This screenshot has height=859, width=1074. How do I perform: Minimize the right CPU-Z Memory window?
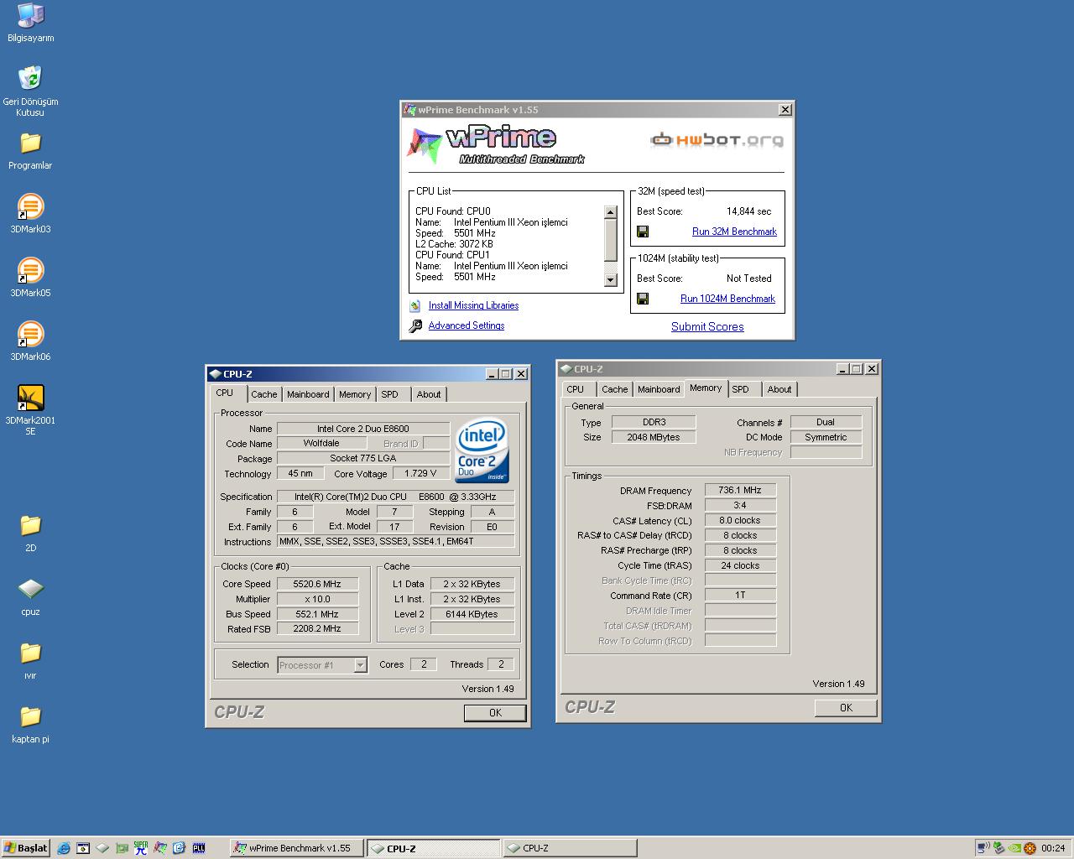tap(842, 369)
